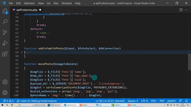Change indentation via Spaces: 4
Screen dimensions: 191x107
point(133,101)
